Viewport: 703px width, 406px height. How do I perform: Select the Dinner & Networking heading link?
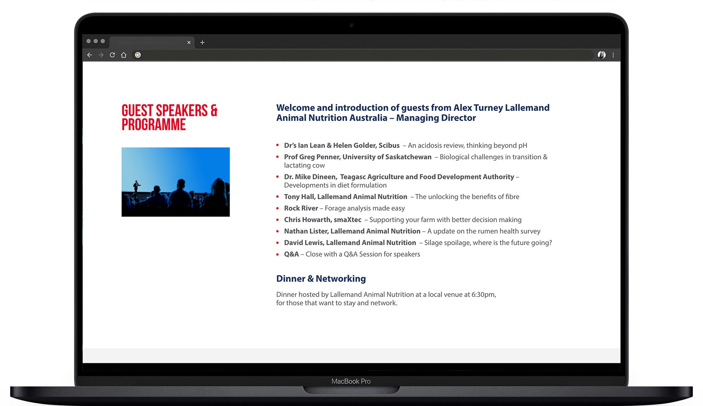pyautogui.click(x=321, y=278)
